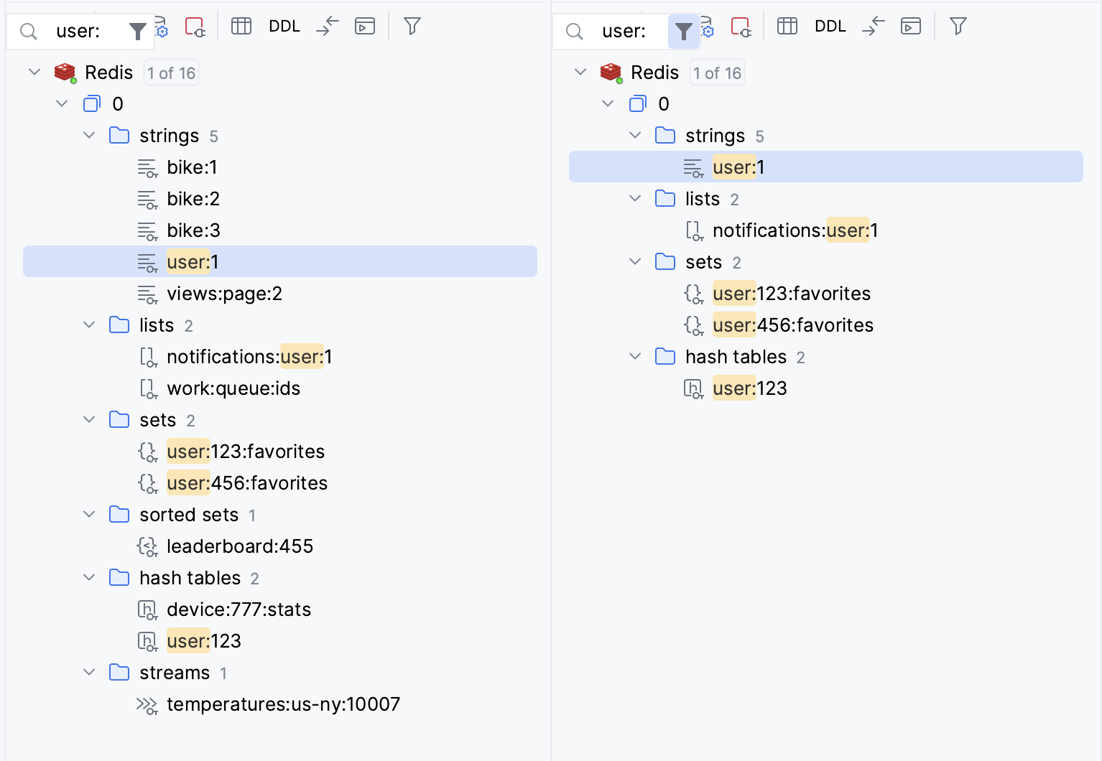Viewport: 1102px width, 761px height.
Task: Disable the active funnel filter in right panel
Action: tap(683, 31)
